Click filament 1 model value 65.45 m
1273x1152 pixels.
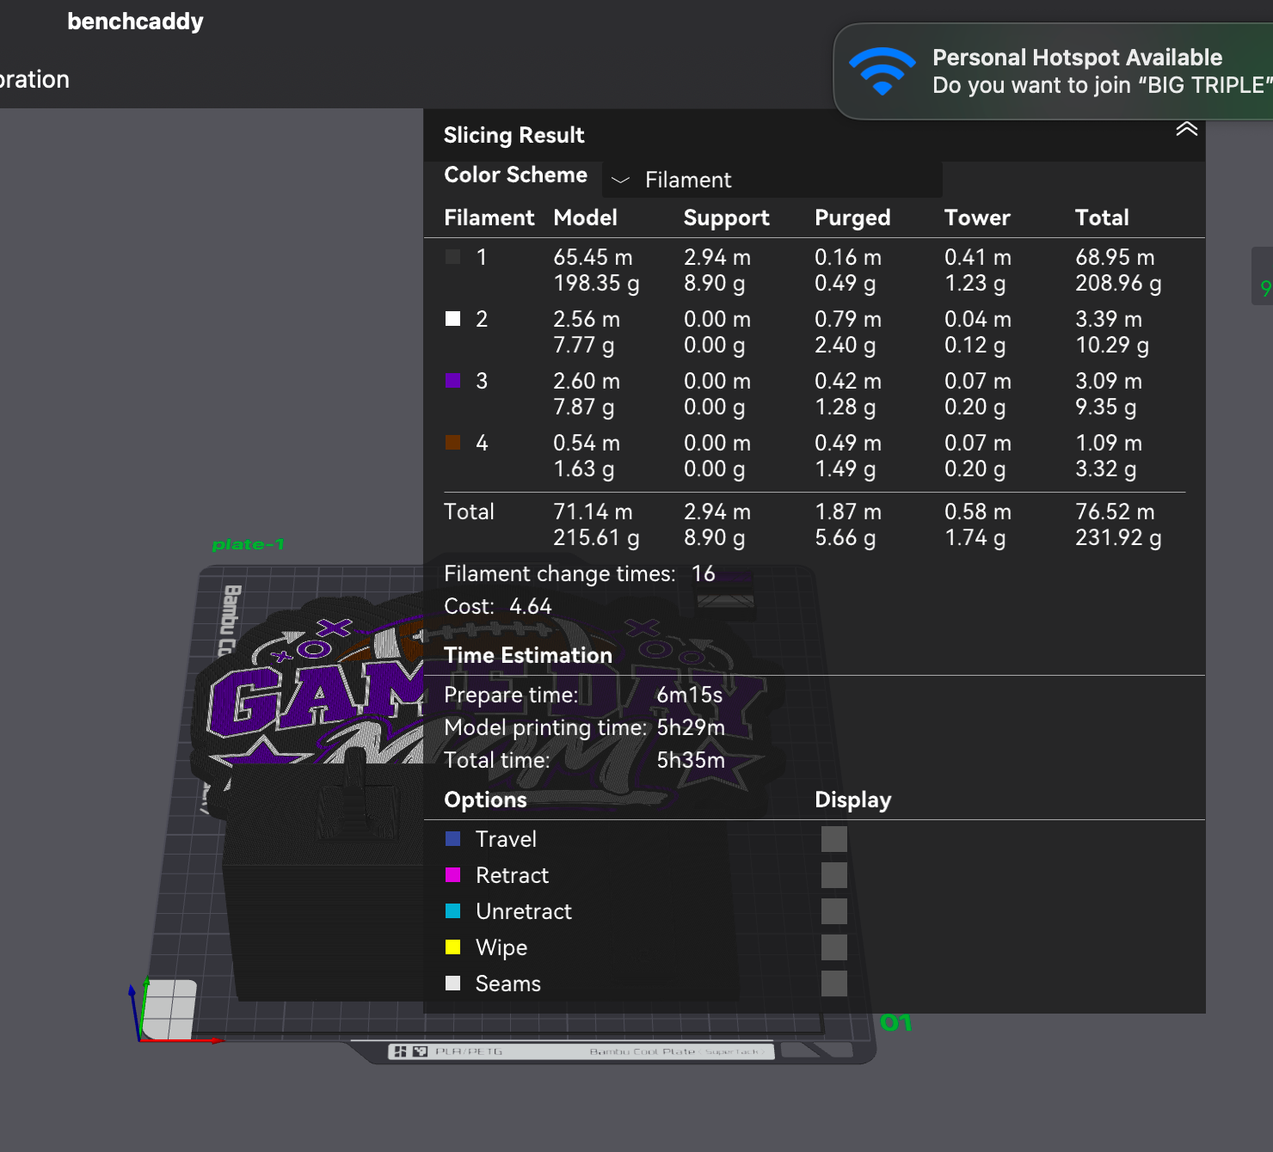coord(593,257)
